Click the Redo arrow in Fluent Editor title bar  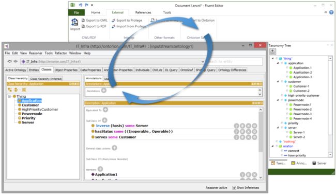click(x=86, y=5)
